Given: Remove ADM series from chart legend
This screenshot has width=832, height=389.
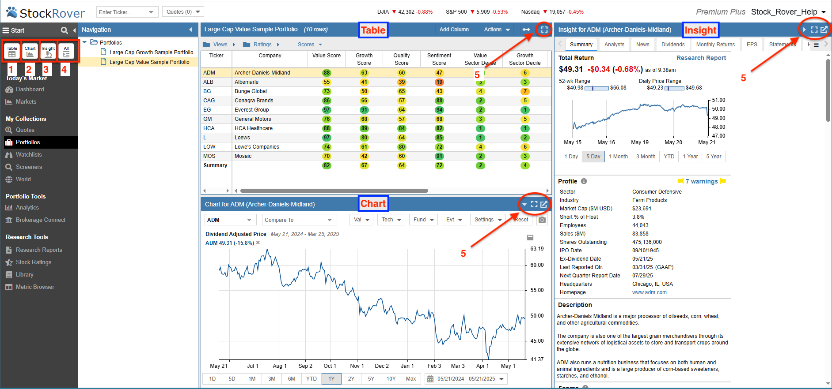Looking at the screenshot, I should tap(258, 243).
